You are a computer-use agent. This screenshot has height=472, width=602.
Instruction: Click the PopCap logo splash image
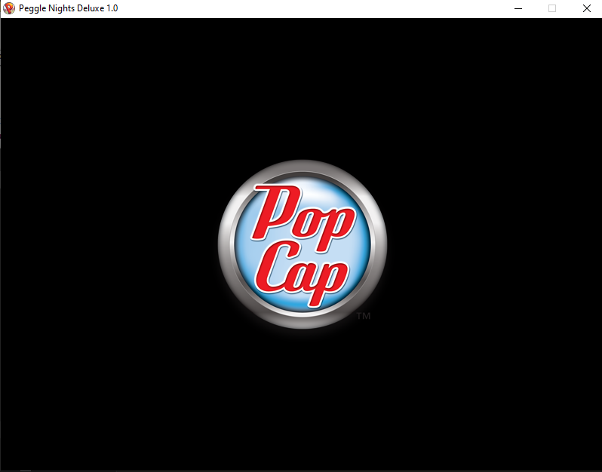(303, 244)
